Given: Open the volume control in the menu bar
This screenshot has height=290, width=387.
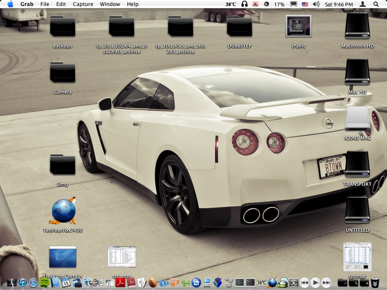Looking at the screenshot, I should pos(316,4).
